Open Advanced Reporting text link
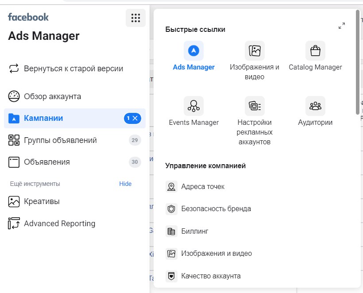Image resolution: width=363 pixels, height=293 pixels. pos(60,224)
